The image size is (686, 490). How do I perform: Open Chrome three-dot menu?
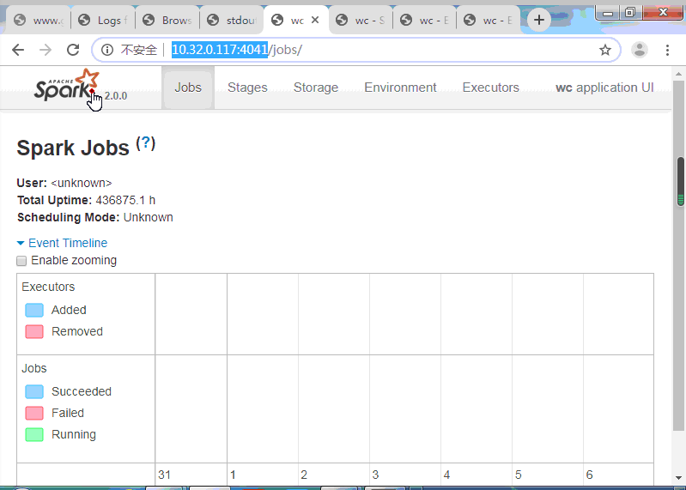pos(667,51)
